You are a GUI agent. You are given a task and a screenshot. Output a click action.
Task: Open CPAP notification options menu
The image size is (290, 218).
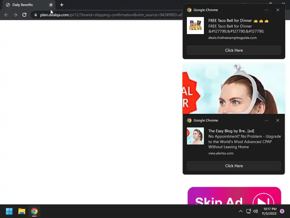266,120
